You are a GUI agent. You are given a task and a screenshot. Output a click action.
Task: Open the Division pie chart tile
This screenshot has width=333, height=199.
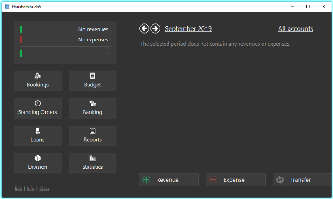click(38, 163)
